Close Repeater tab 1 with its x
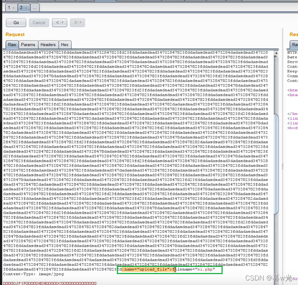The width and height of the screenshot is (298, 285). [14, 8]
